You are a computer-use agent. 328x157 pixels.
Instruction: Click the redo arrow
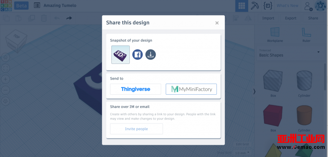pos(69,18)
